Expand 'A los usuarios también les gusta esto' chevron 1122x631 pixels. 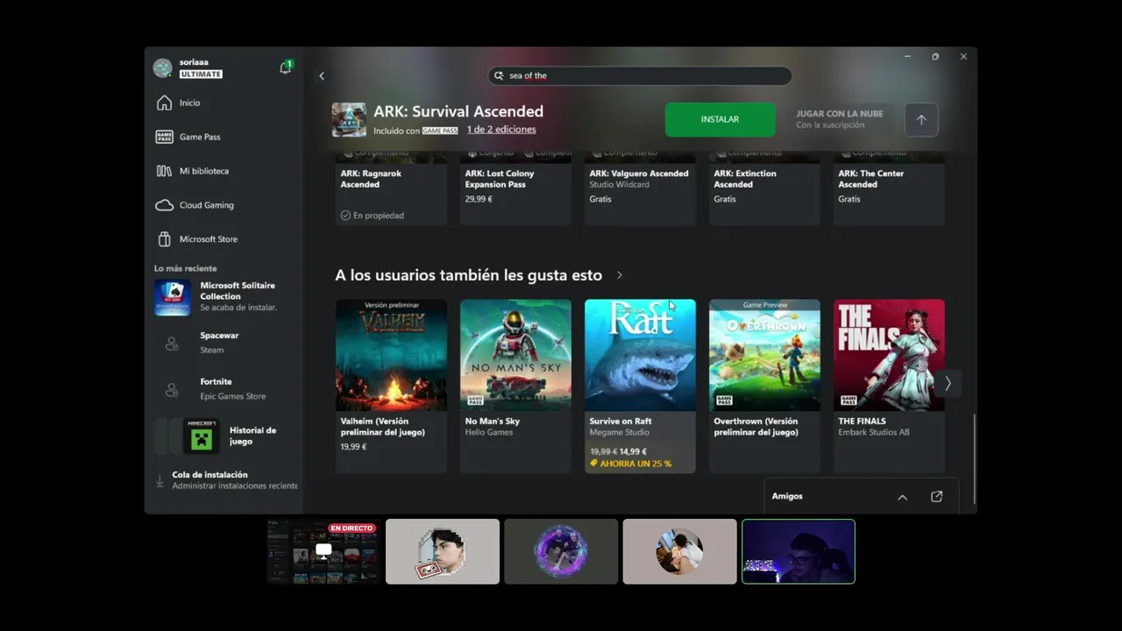click(x=620, y=275)
